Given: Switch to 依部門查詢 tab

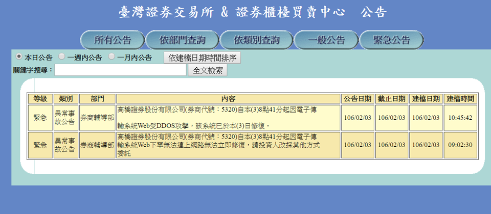Looking at the screenshot, I should (x=182, y=40).
